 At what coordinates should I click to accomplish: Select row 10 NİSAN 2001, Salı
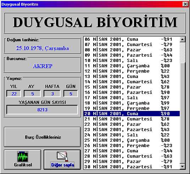[x=132, y=61]
